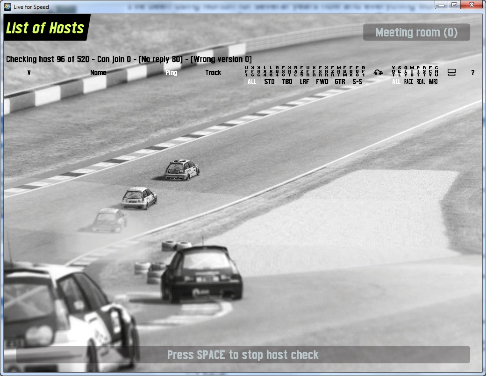Toggle the UF1 car filter

pos(247,71)
